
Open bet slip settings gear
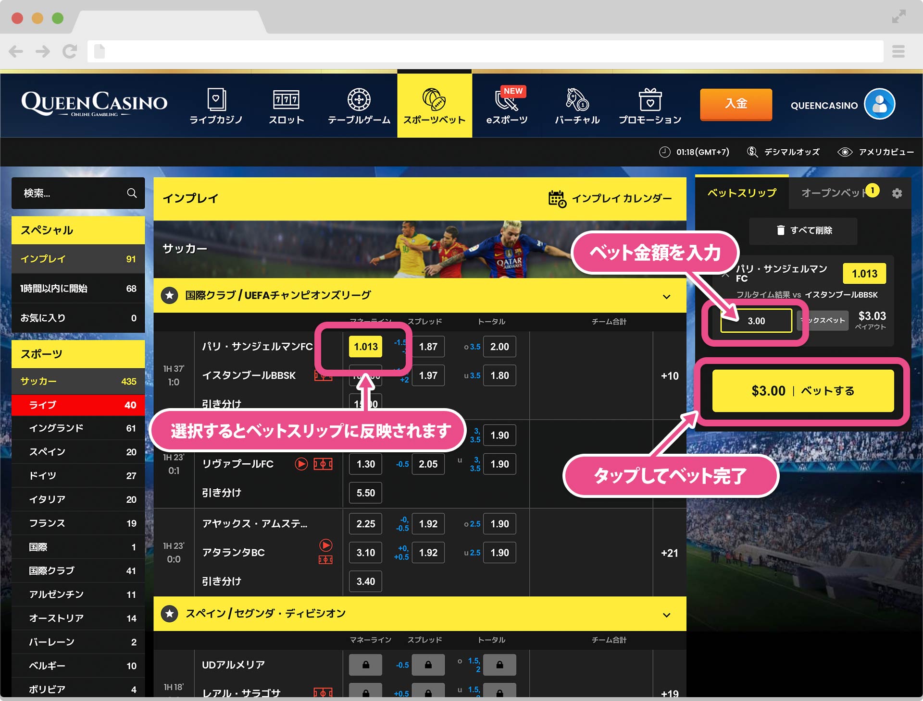click(897, 193)
